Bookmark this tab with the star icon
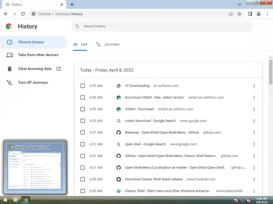This screenshot has width=273, height=204. (239, 14)
